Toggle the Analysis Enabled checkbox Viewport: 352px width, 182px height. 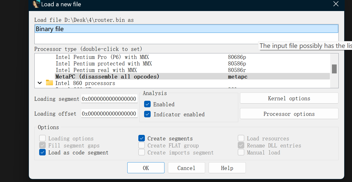[x=147, y=104]
